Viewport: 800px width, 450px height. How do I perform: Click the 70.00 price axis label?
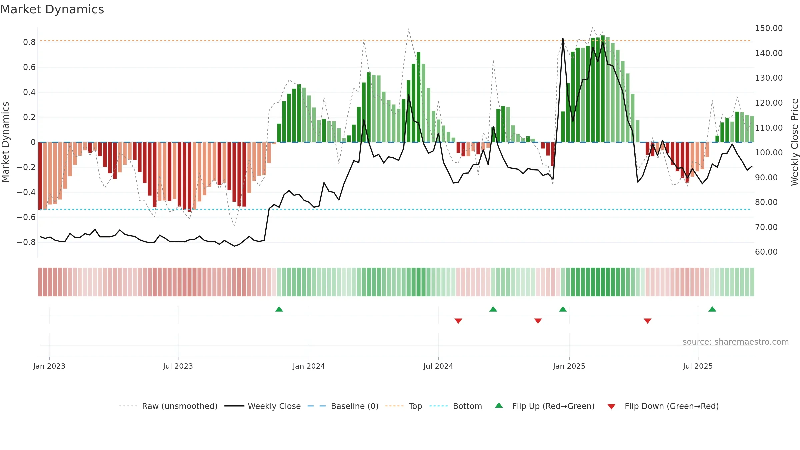(766, 227)
